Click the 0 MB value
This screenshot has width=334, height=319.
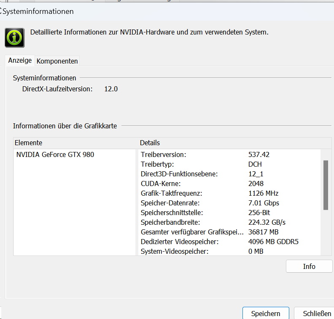pos(256,251)
